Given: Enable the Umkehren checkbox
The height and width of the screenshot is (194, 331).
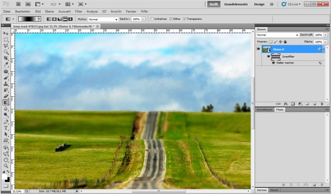Looking at the screenshot, I should (x=152, y=19).
